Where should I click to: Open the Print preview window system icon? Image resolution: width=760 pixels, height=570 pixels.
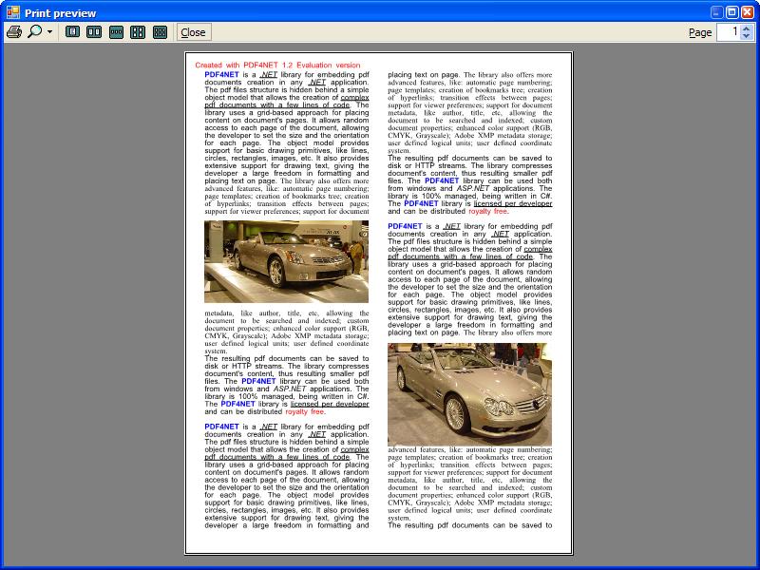pos(13,12)
